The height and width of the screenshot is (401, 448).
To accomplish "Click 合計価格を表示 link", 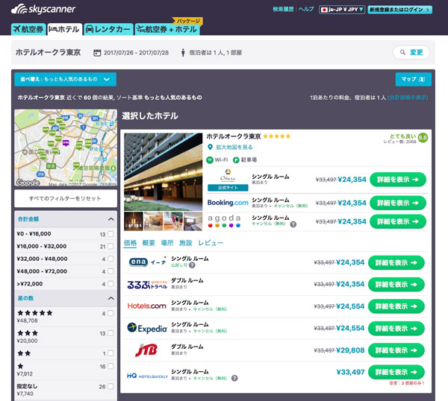I will pos(408,98).
